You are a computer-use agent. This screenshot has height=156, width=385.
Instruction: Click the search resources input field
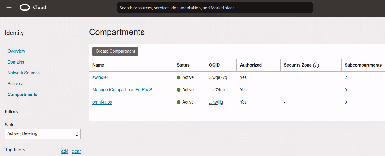tap(215, 8)
